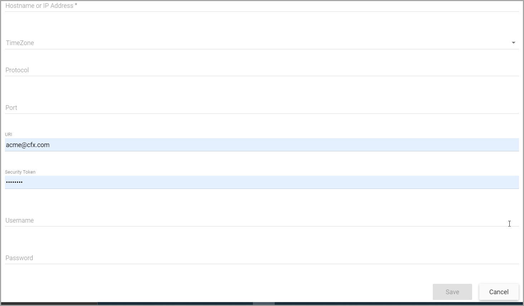Click the TimeZone placeholder label text
This screenshot has height=306, width=524.
(20, 43)
